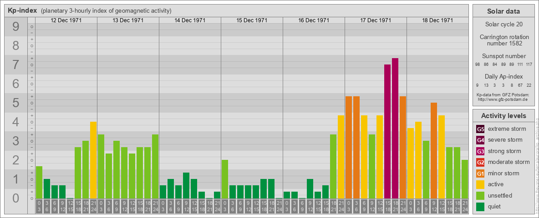539x218 pixels.
Task: Select the 'Solar cycle 20' text
Action: 503,25
